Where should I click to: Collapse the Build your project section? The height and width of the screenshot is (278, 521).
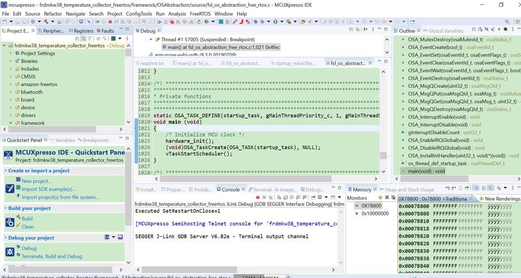[6, 208]
